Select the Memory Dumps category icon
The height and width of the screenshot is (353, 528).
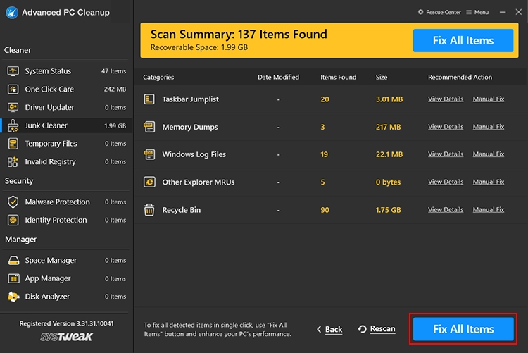149,127
